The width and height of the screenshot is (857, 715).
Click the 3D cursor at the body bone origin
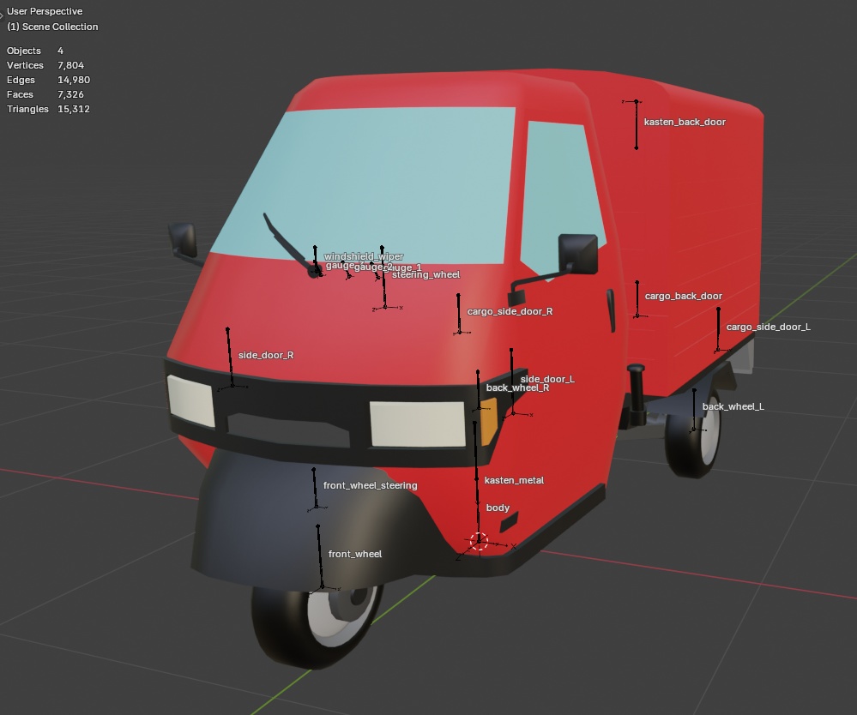(479, 541)
